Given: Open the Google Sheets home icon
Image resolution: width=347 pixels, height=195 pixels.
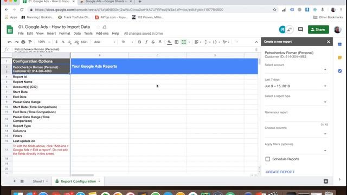Looking at the screenshot, I should tap(10, 30).
